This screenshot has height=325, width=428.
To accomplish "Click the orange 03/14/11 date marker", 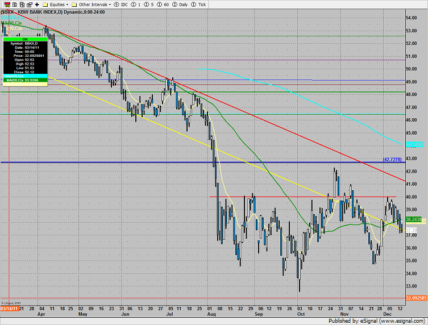I will 9,309.
